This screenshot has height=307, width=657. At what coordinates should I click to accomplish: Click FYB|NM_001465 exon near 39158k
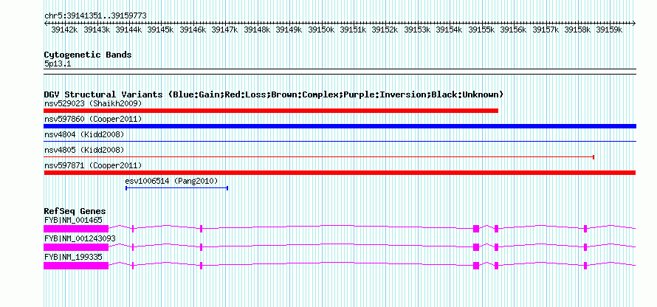[x=585, y=229]
